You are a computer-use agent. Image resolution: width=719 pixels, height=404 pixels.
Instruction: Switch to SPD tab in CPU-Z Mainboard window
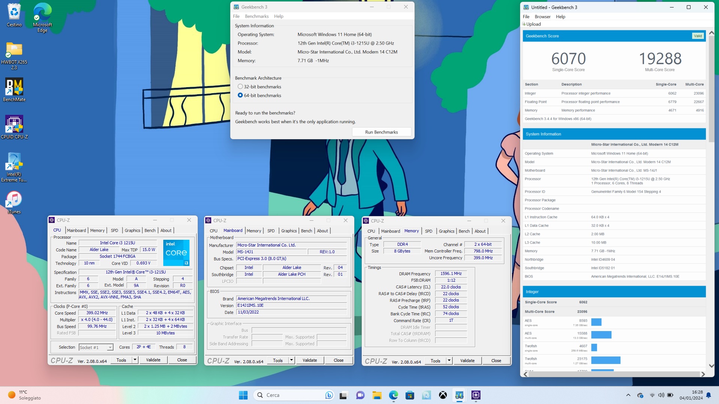tap(271, 231)
